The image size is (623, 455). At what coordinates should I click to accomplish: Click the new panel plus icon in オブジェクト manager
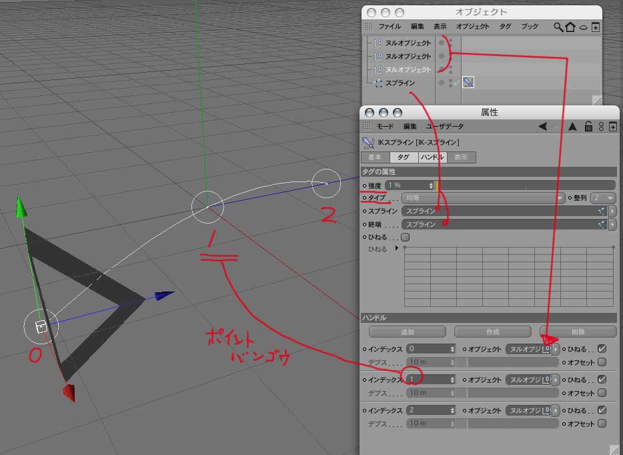[x=595, y=27]
